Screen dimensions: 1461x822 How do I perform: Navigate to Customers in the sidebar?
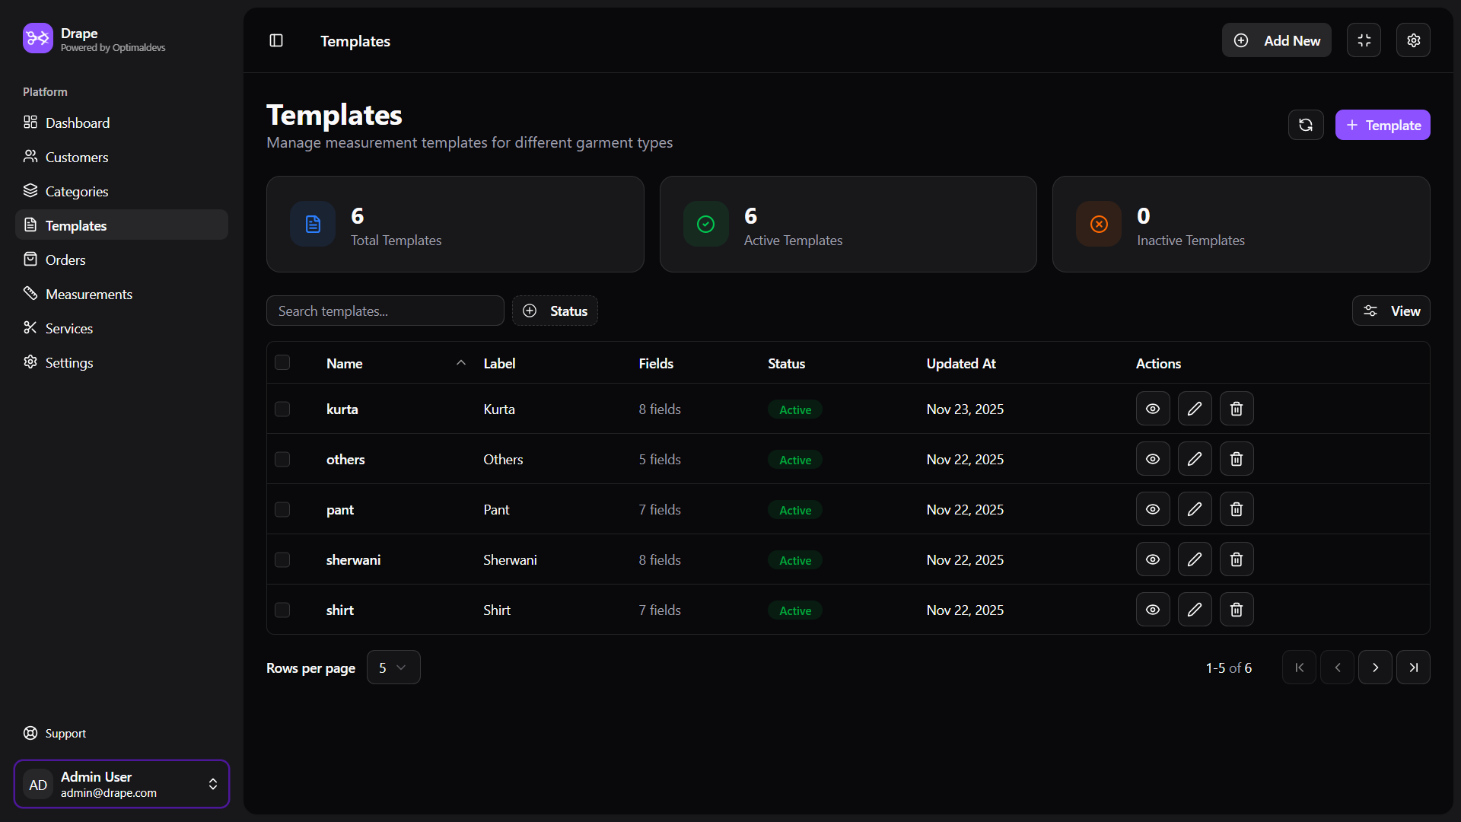click(x=76, y=157)
